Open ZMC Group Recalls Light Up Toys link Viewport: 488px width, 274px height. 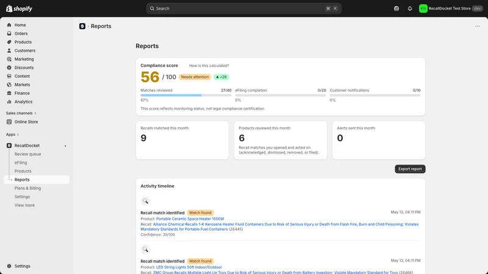(275, 272)
